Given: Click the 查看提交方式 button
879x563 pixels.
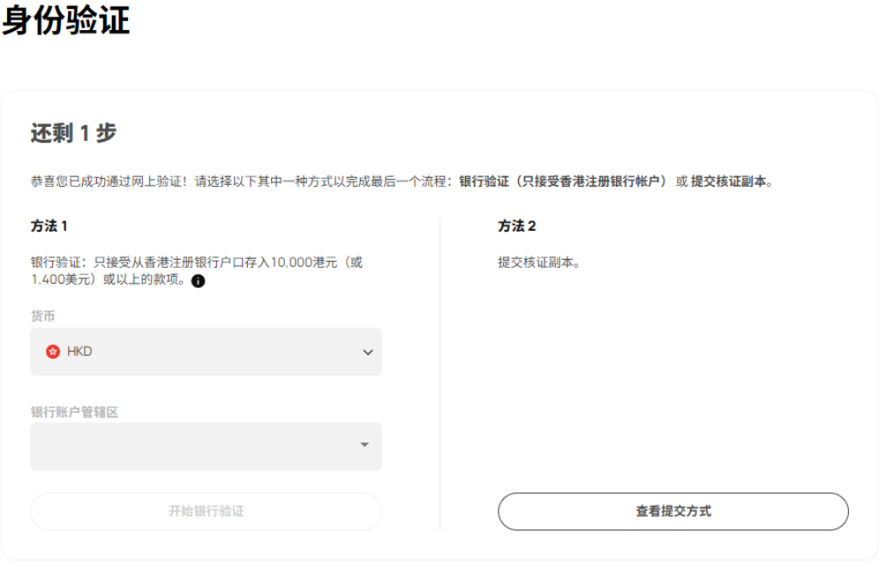Looking at the screenshot, I should (672, 511).
